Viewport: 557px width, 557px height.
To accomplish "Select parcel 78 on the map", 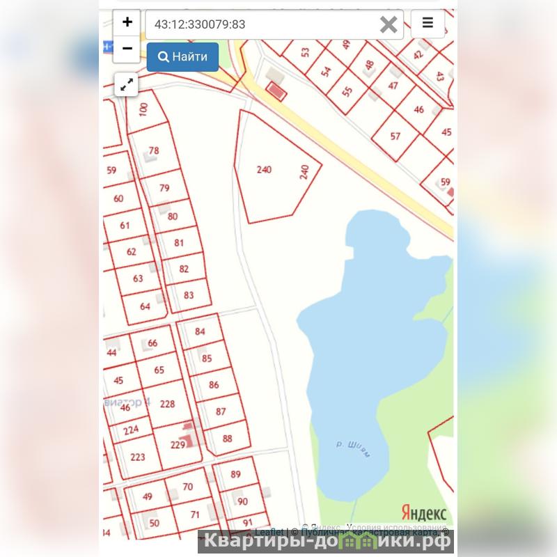I will click(154, 151).
